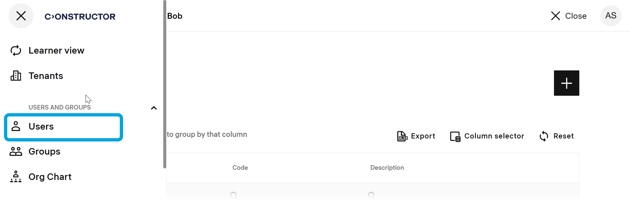Open the AS user avatar menu
Image resolution: width=630 pixels, height=201 pixels.
pos(611,16)
